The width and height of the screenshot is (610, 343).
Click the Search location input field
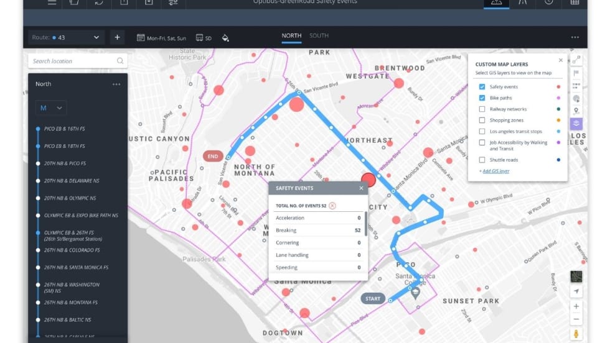(73, 61)
